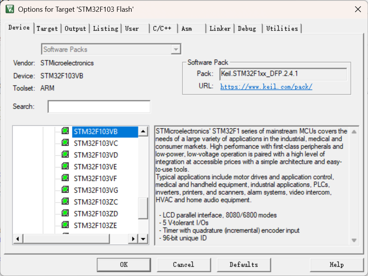Click device list horizontal scrollbar thumb
Screen dimensions: 368x276
tap(66, 239)
